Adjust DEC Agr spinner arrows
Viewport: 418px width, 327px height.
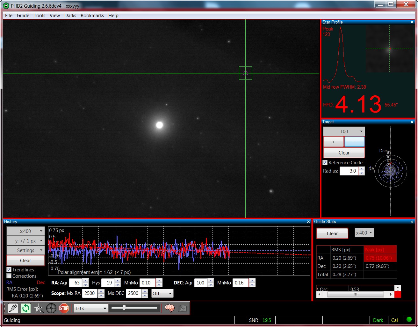pos(210,283)
